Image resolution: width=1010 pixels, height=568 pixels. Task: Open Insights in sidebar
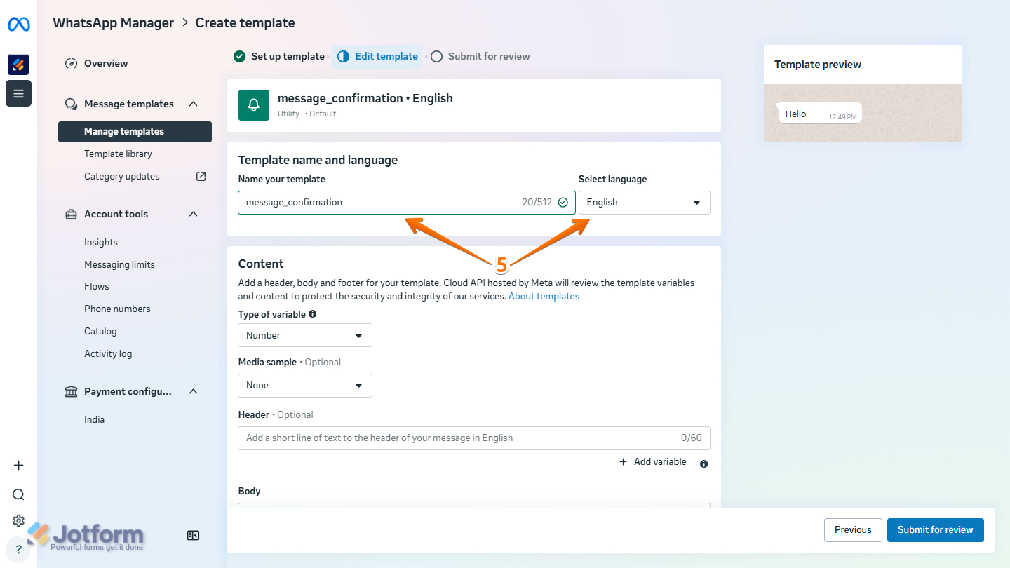click(x=101, y=242)
